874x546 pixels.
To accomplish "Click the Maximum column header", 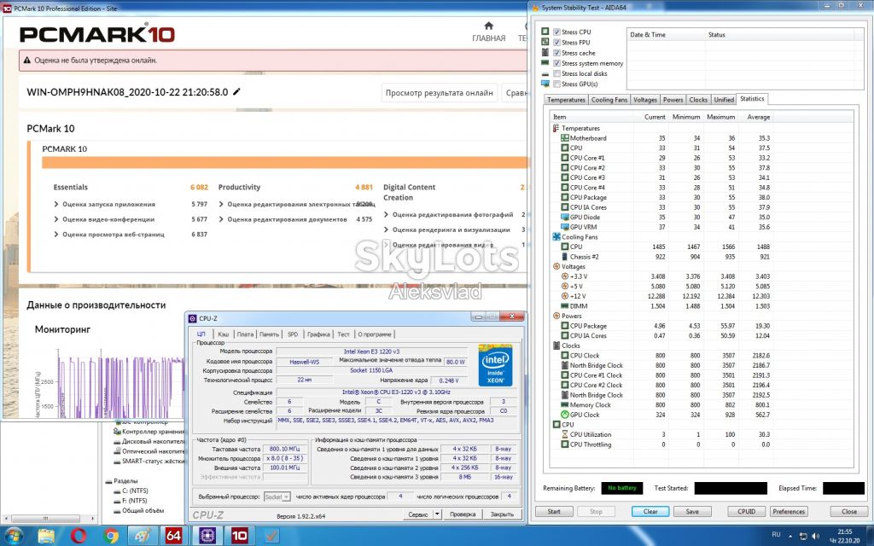I will (x=720, y=117).
